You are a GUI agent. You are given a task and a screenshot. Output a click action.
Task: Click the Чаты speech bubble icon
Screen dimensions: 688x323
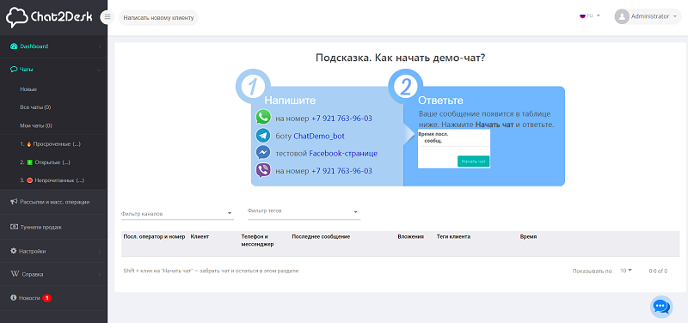click(x=14, y=70)
